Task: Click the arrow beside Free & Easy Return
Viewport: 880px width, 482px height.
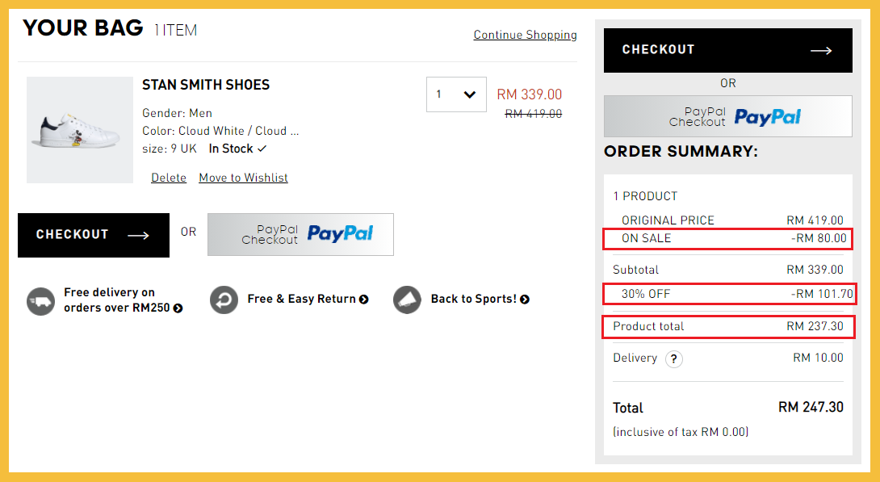Action: point(364,300)
